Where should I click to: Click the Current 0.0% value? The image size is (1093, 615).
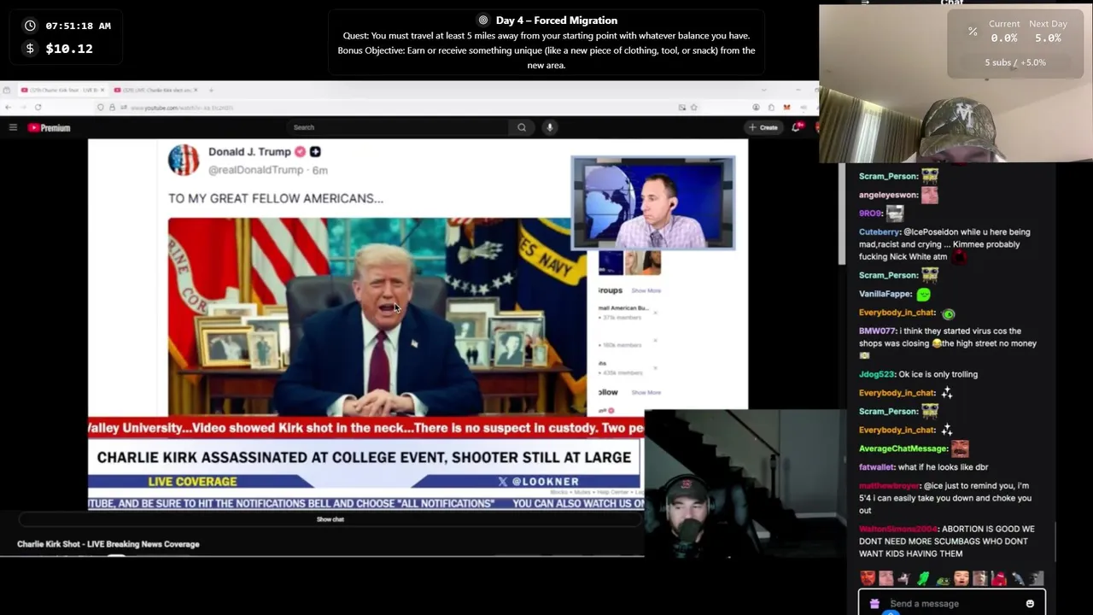point(1004,38)
